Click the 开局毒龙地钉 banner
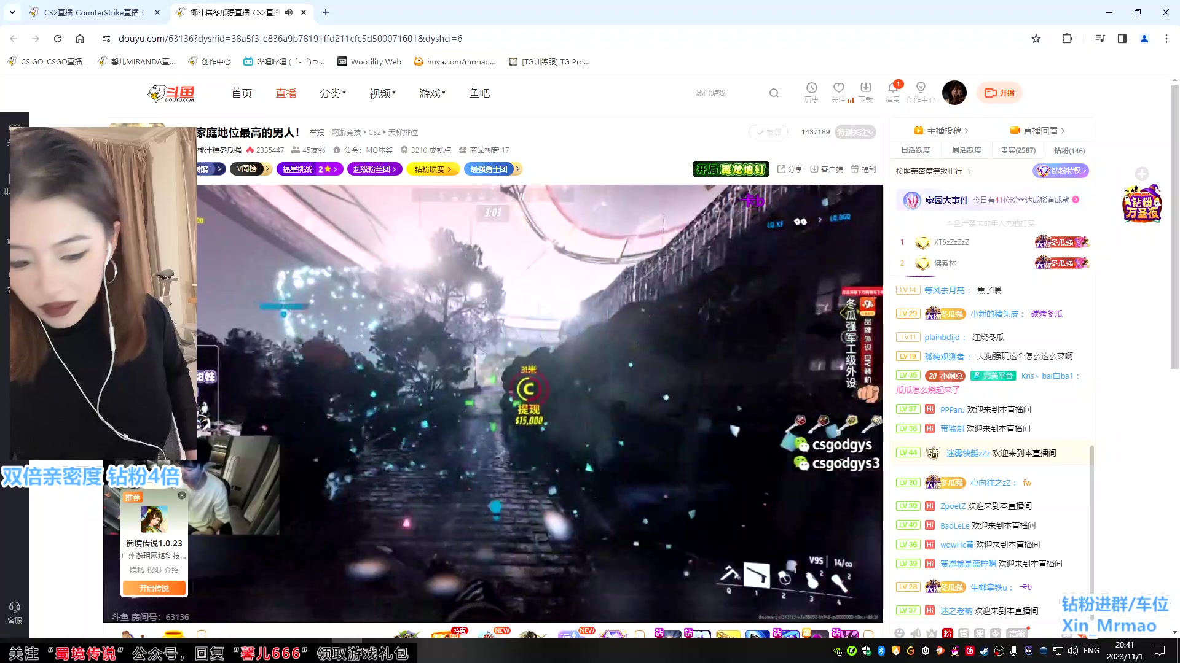Viewport: 1180px width, 663px height. pos(731,169)
